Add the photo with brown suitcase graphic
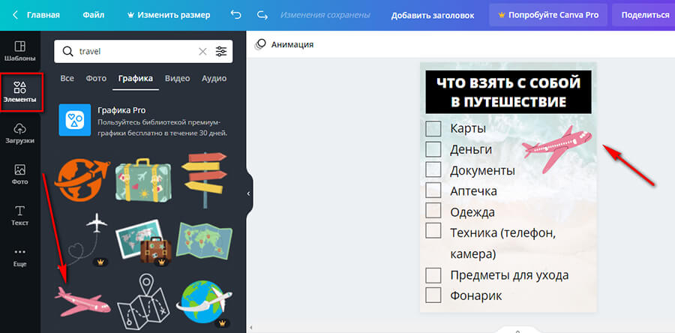675x333 pixels. [x=144, y=242]
